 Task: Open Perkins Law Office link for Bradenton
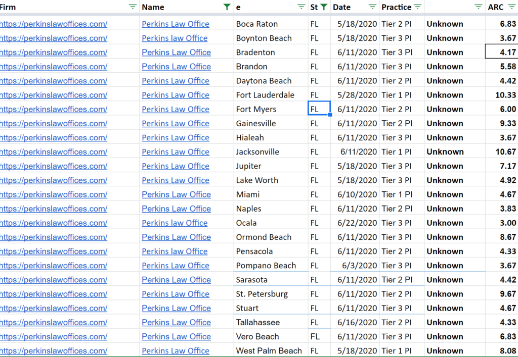click(x=177, y=53)
